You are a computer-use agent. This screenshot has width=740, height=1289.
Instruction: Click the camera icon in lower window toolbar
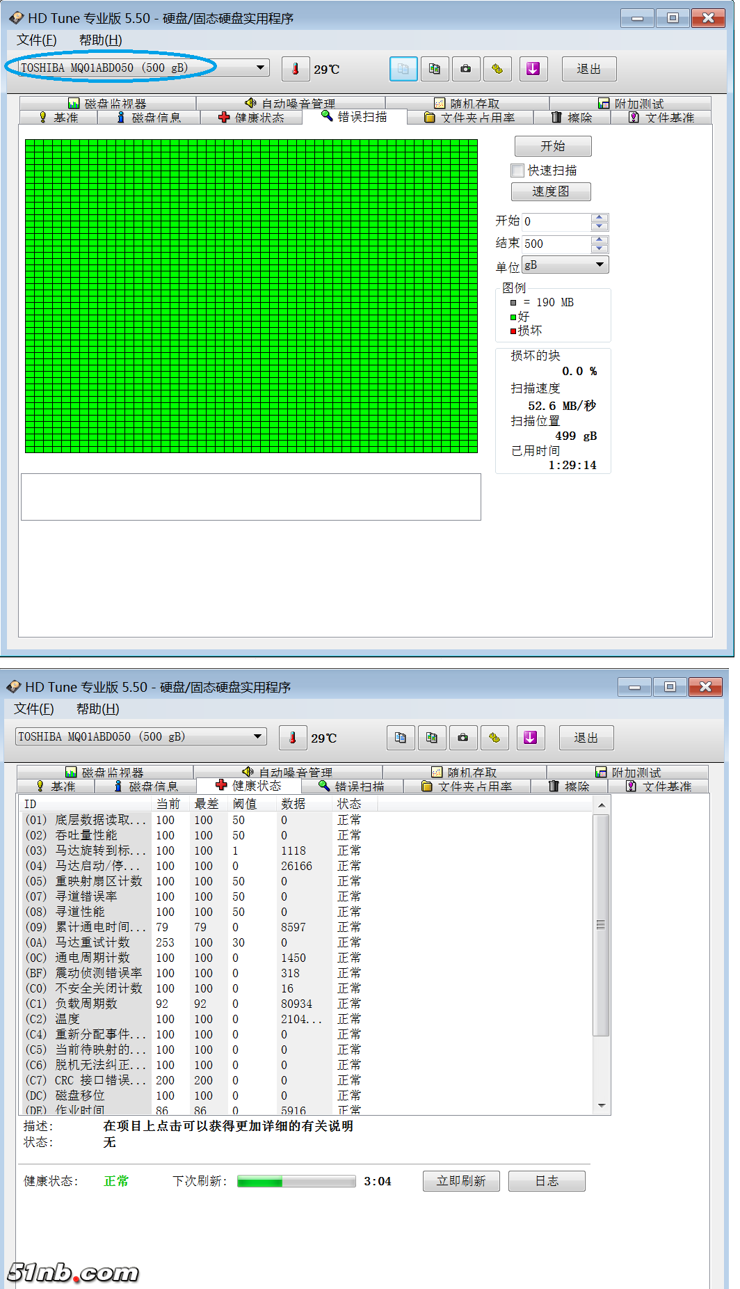(463, 738)
